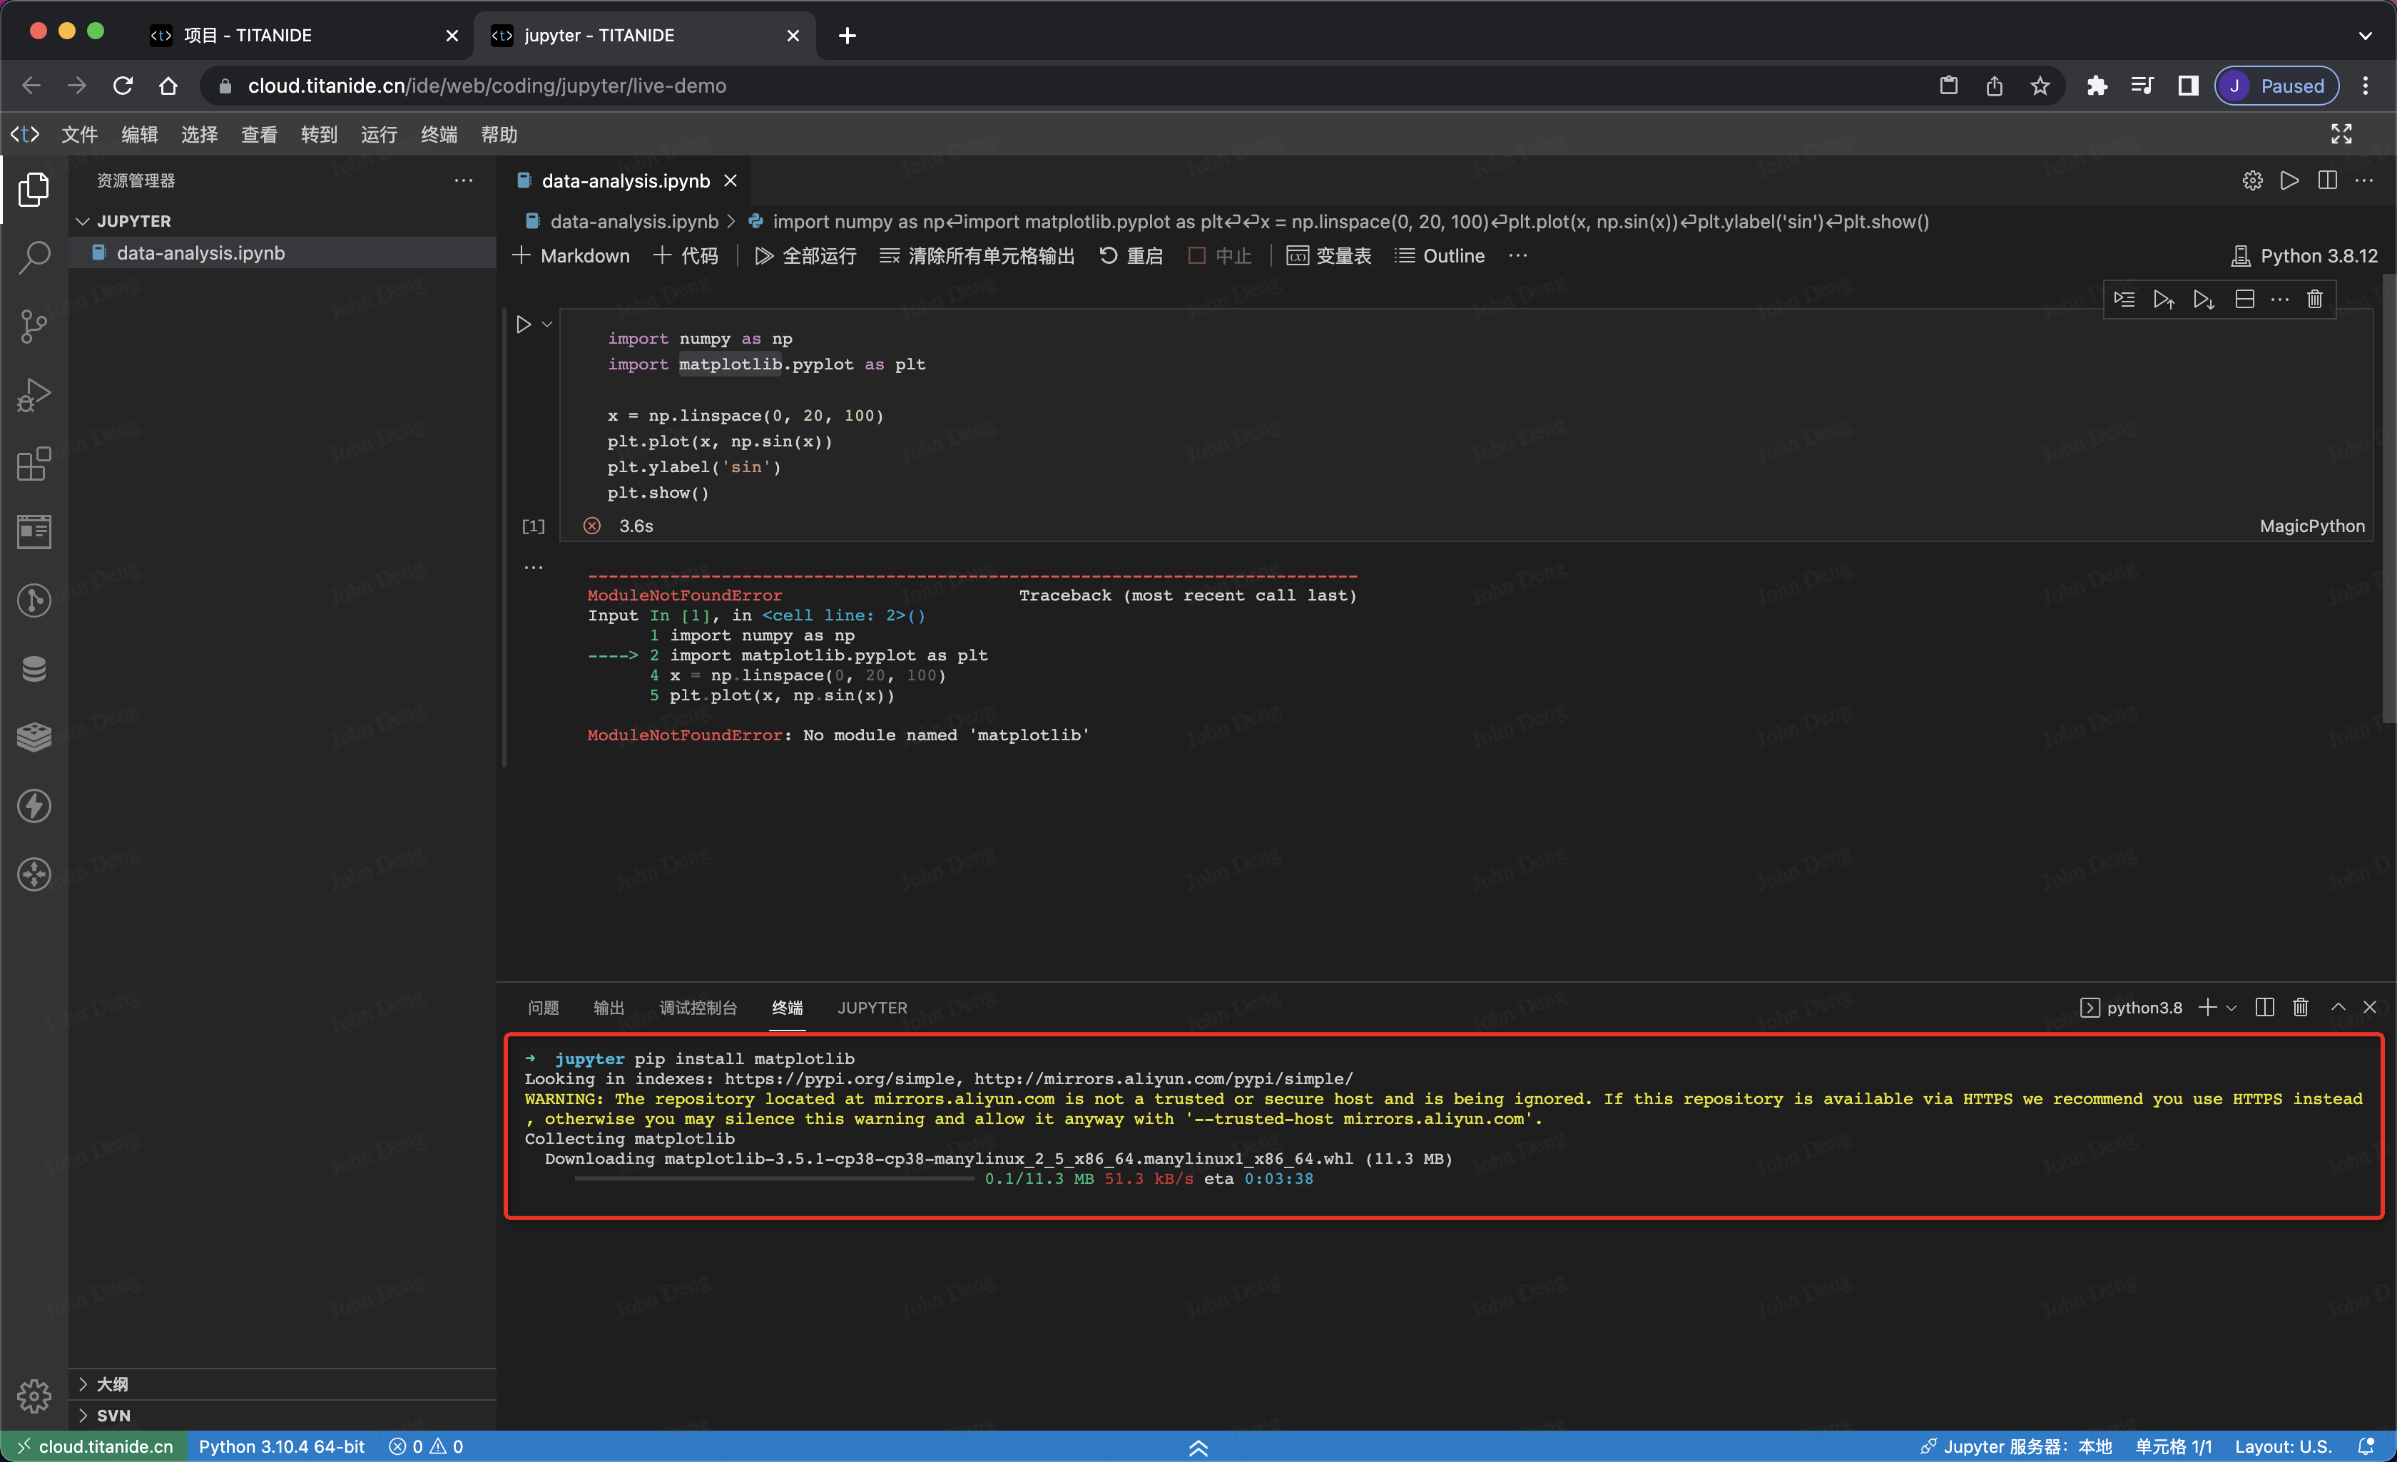Maximize the terminal panel with up chevron

pos(2338,1008)
